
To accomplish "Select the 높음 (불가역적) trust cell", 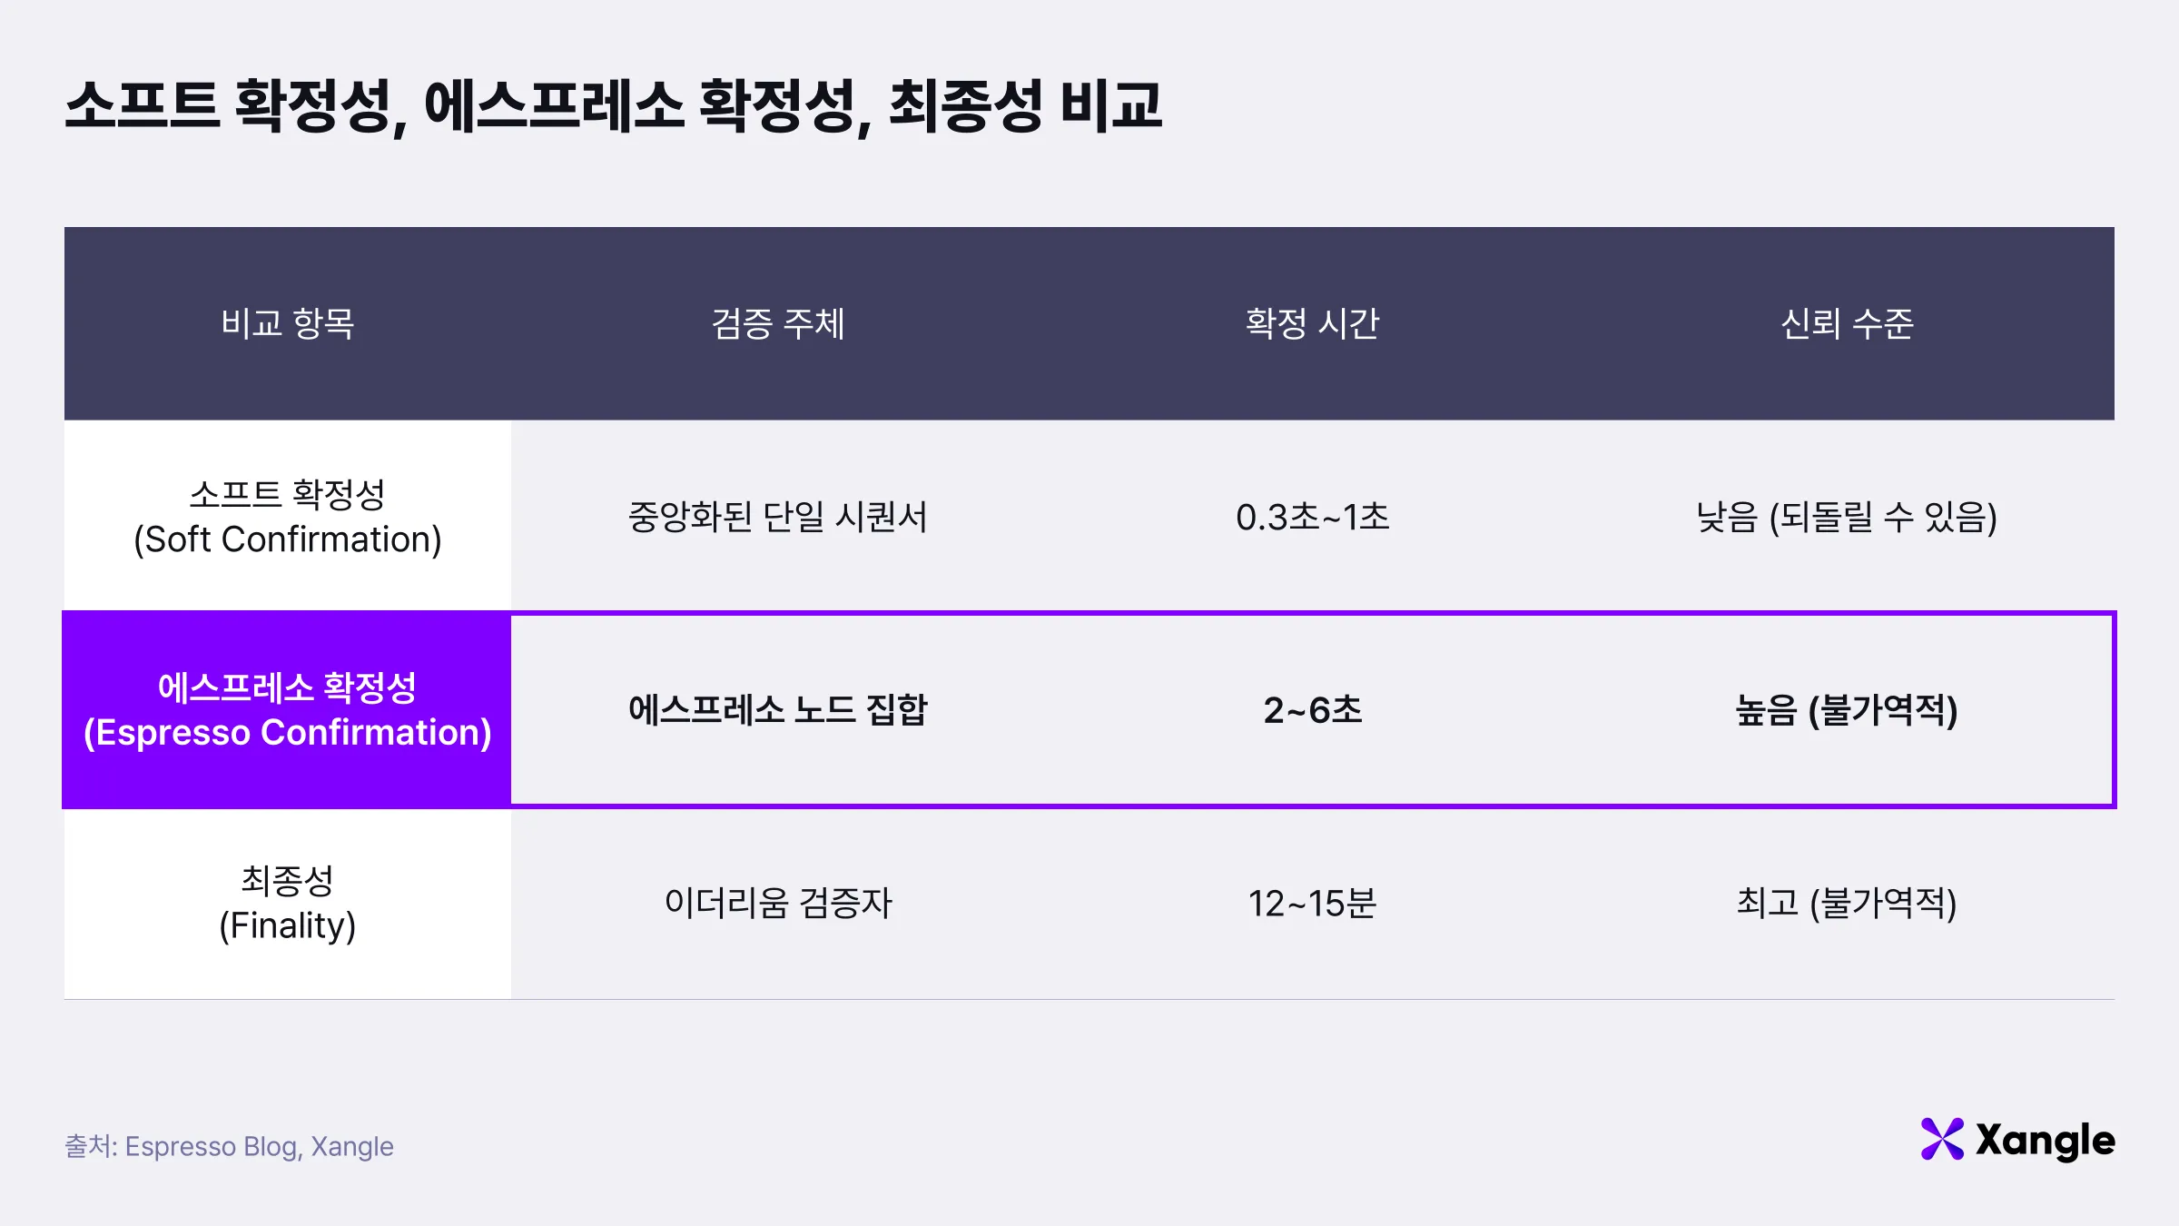I will click(x=1847, y=709).
